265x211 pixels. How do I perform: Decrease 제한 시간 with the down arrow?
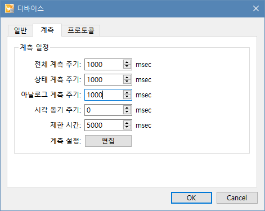pos(127,127)
